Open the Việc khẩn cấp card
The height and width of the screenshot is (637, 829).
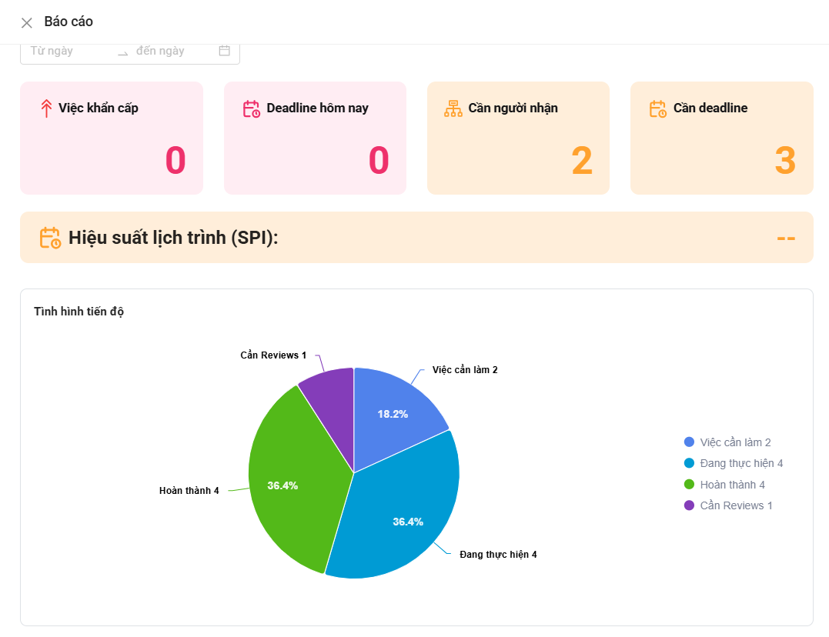[112, 138]
